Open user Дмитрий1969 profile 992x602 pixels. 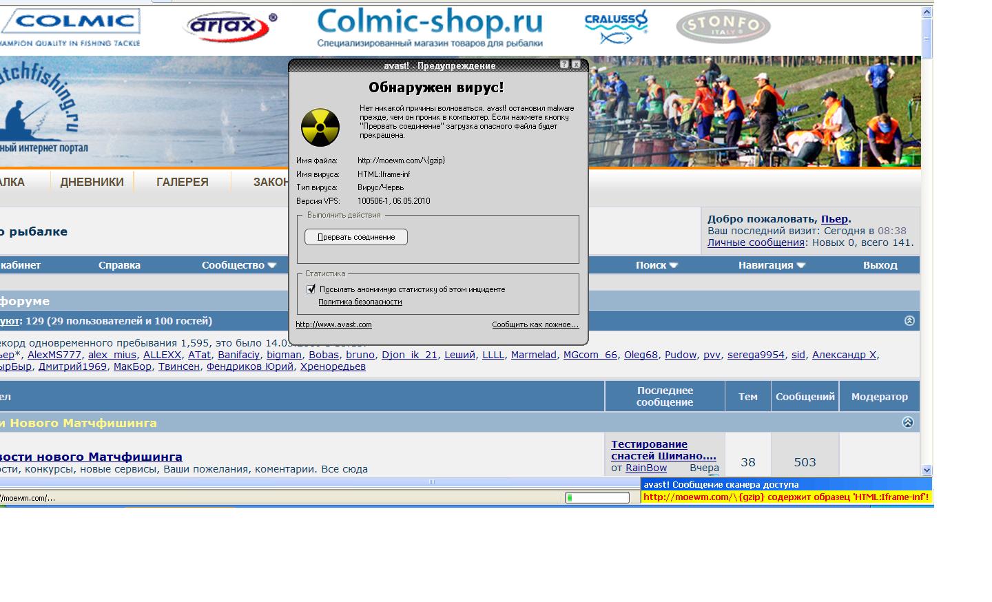point(72,366)
